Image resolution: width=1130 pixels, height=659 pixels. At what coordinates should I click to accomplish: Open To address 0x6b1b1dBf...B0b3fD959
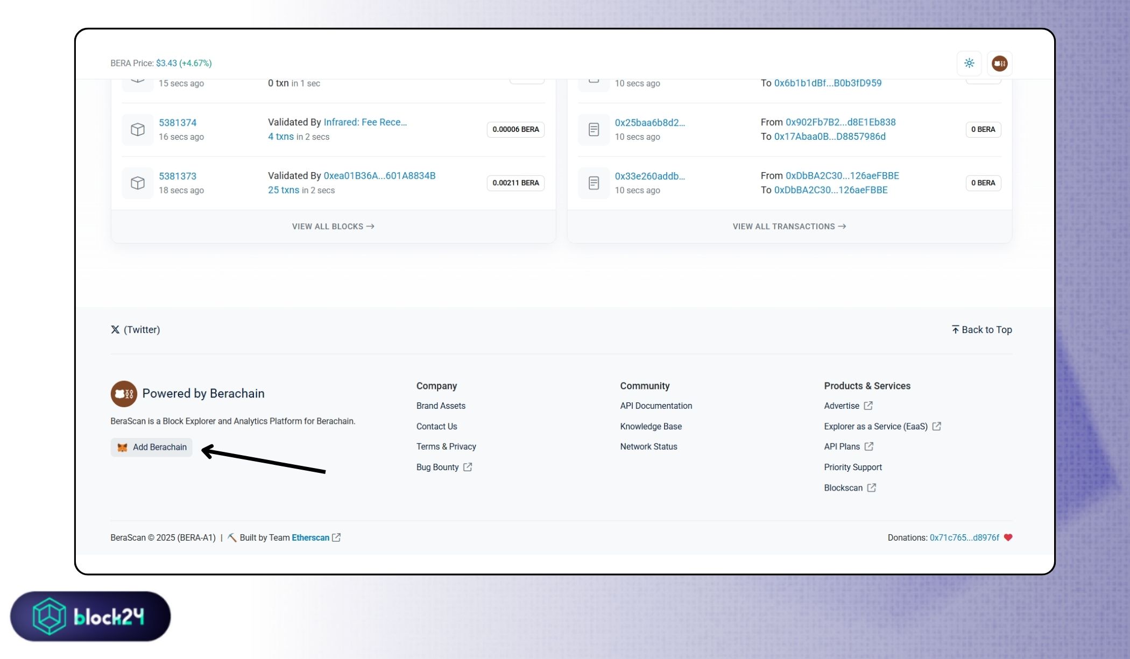coord(828,83)
